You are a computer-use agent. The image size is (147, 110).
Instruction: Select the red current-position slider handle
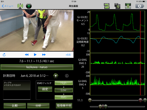click(x=140, y=100)
